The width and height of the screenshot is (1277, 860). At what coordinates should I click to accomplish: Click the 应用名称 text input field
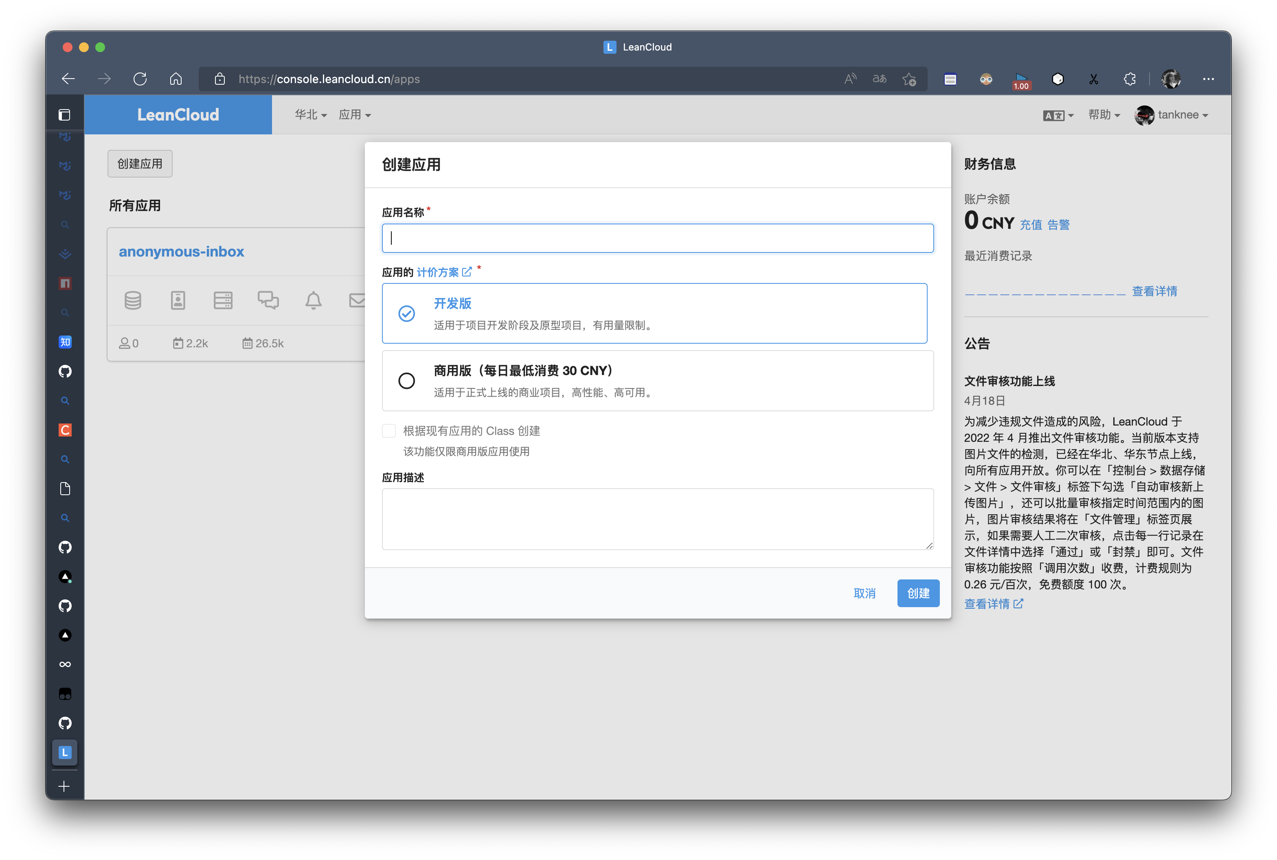coord(657,238)
